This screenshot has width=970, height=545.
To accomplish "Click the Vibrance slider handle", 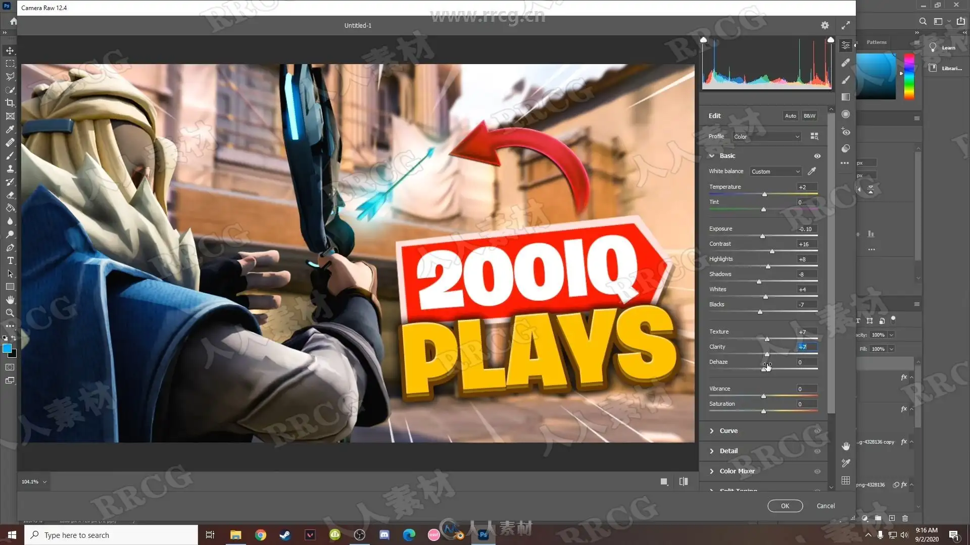I will (x=763, y=397).
